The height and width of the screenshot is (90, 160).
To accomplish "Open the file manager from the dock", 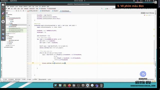I will click(74, 85).
